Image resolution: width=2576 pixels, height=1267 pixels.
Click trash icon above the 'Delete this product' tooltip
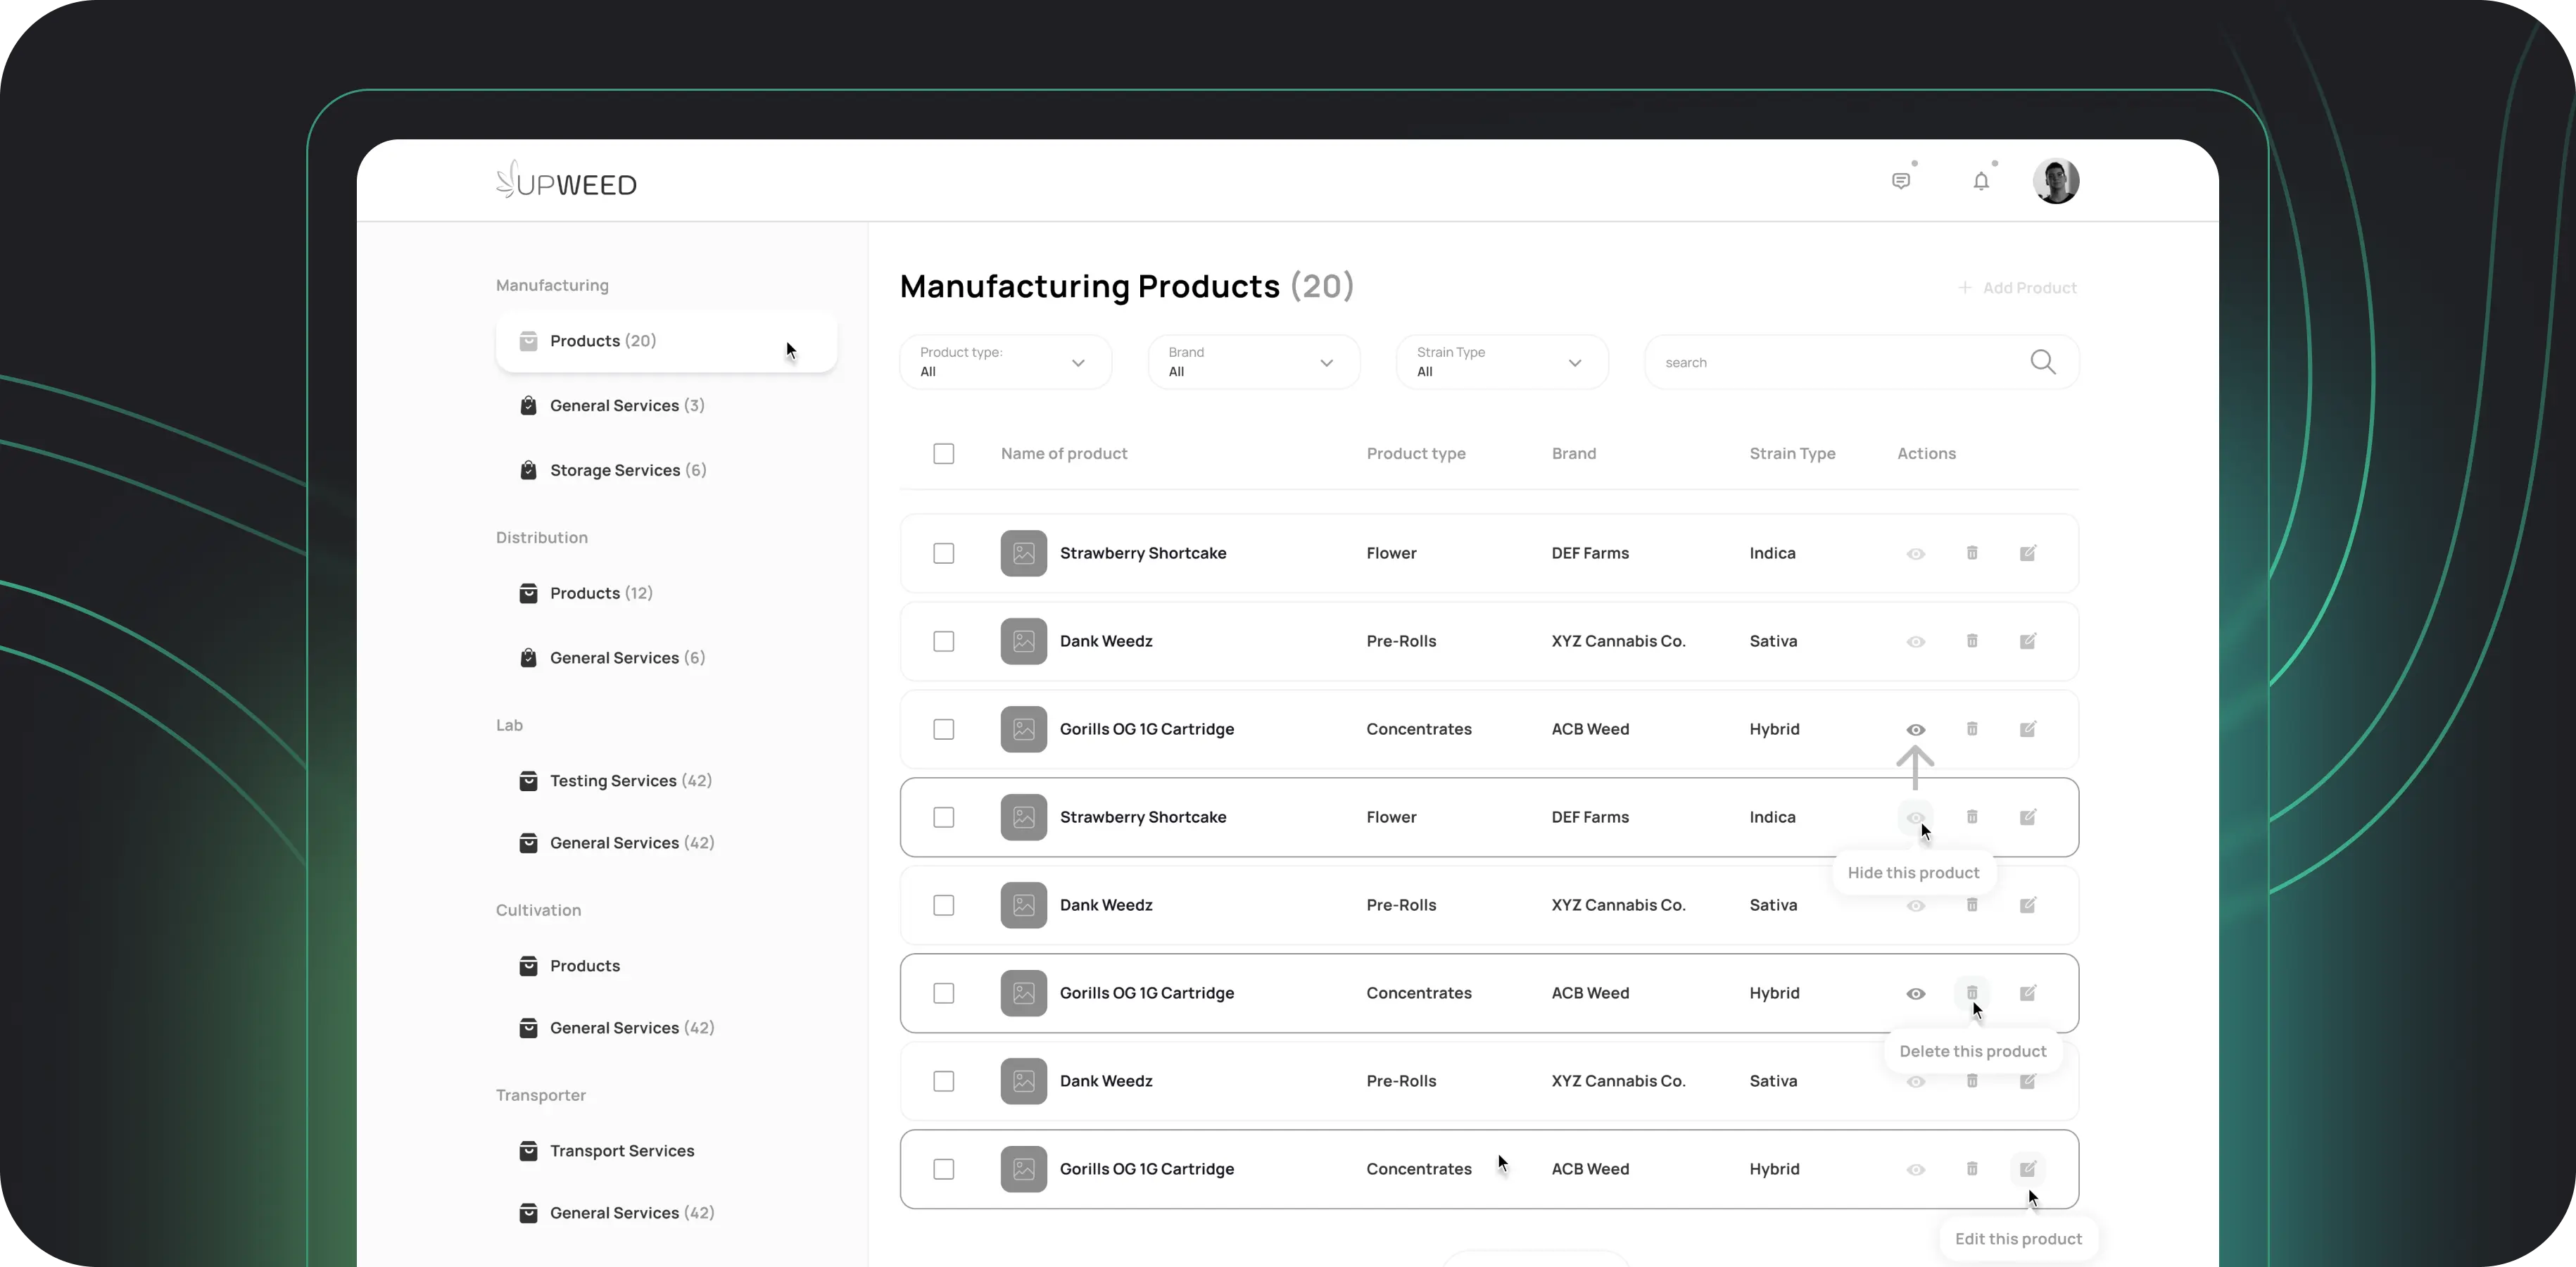[1972, 993]
